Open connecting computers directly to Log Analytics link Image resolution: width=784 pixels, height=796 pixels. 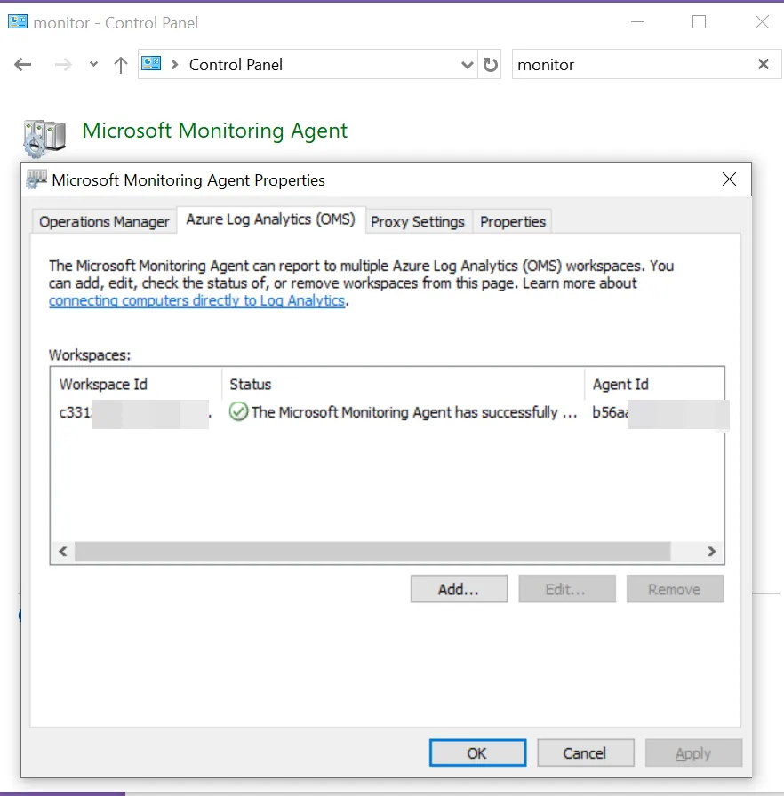pyautogui.click(x=196, y=300)
